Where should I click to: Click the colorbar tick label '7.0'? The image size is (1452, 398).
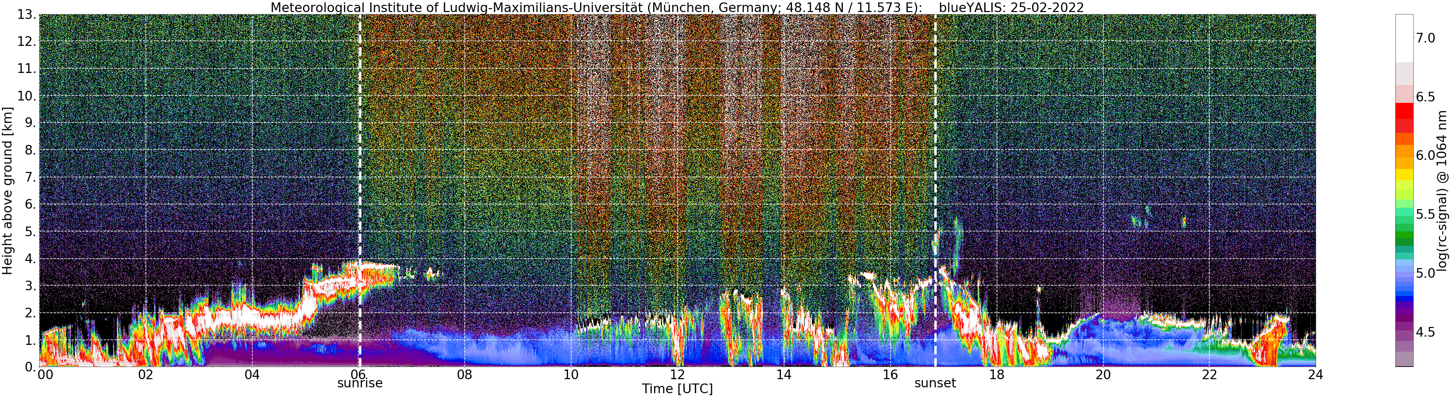[x=1425, y=38]
